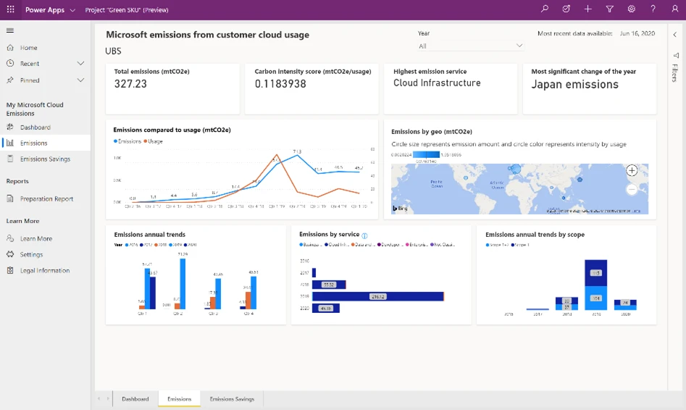
Task: Click the map intensity color gradient bar
Action: click(x=426, y=154)
